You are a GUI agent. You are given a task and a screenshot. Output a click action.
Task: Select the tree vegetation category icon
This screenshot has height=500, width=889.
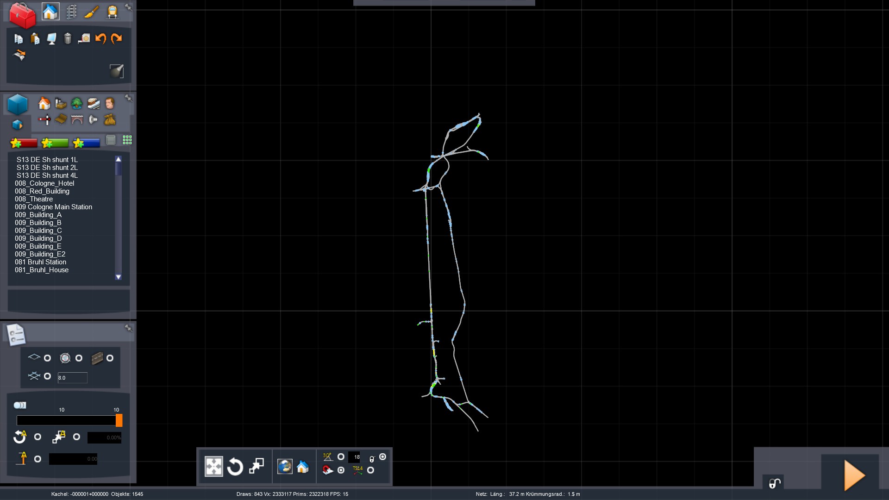pyautogui.click(x=77, y=103)
